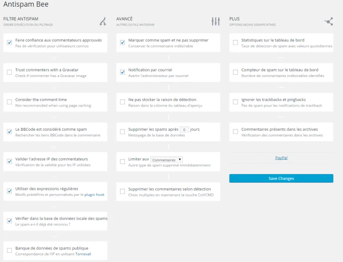The image size is (343, 262).
Task: Check 'Consider the comment time' option
Action: [10, 102]
